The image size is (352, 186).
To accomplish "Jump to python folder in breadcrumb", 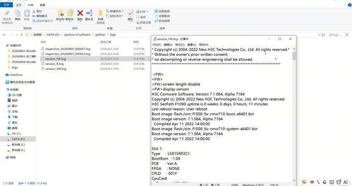I will pyautogui.click(x=100, y=35).
